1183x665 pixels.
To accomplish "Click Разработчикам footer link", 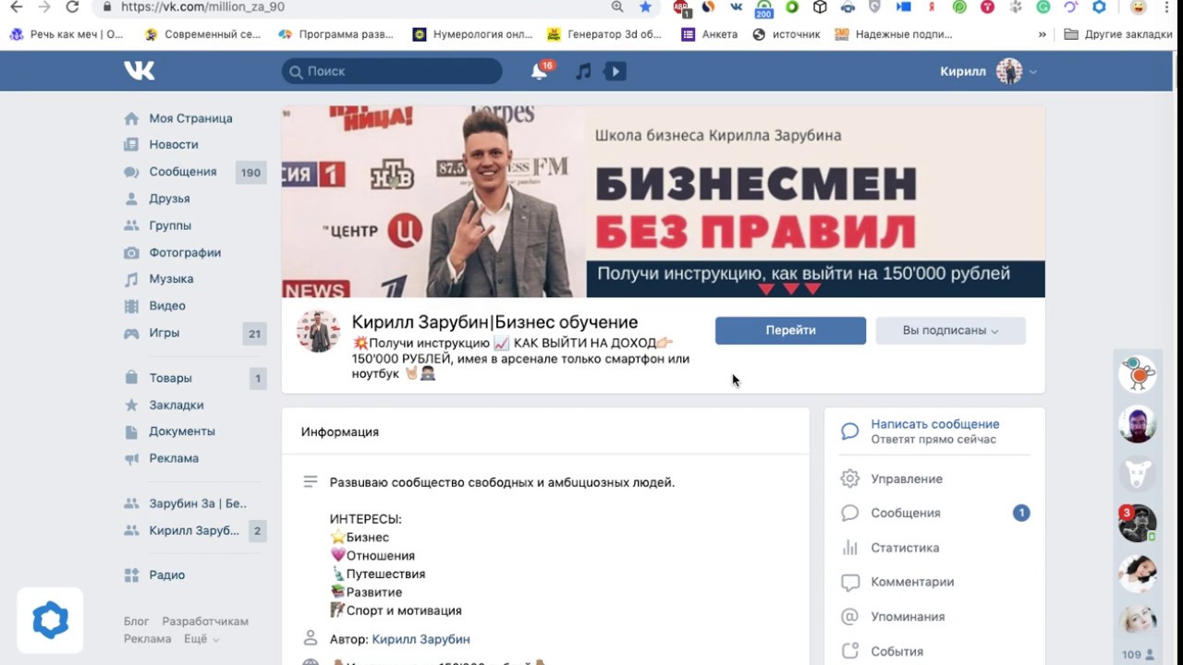I will (x=205, y=622).
